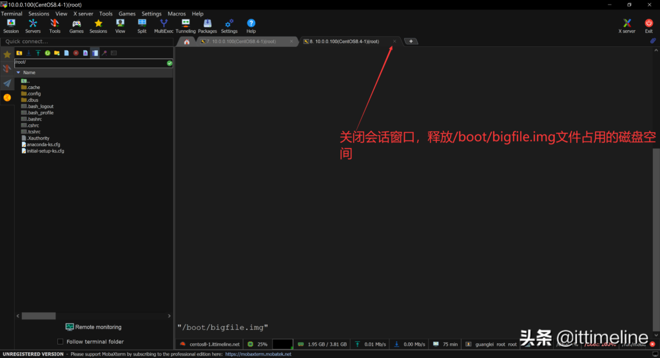660x358 pixels.
Task: Click the MultiExec toolbar icon
Action: click(x=164, y=26)
